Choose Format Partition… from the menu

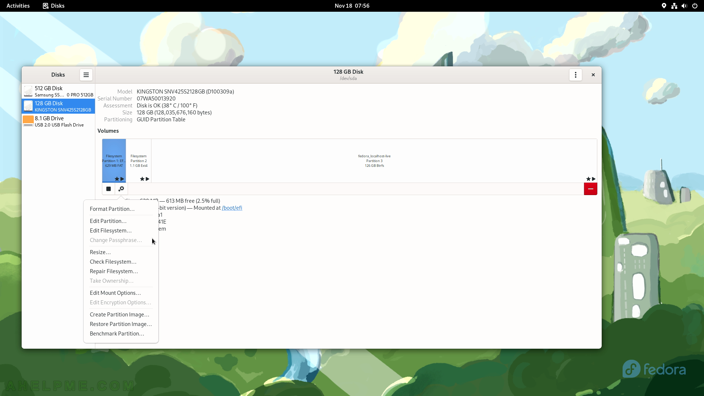click(x=121, y=209)
